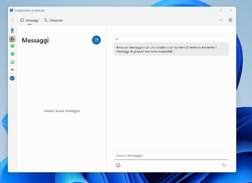Open the three-dots more options menu
This screenshot has height=183, width=252.
[221, 20]
